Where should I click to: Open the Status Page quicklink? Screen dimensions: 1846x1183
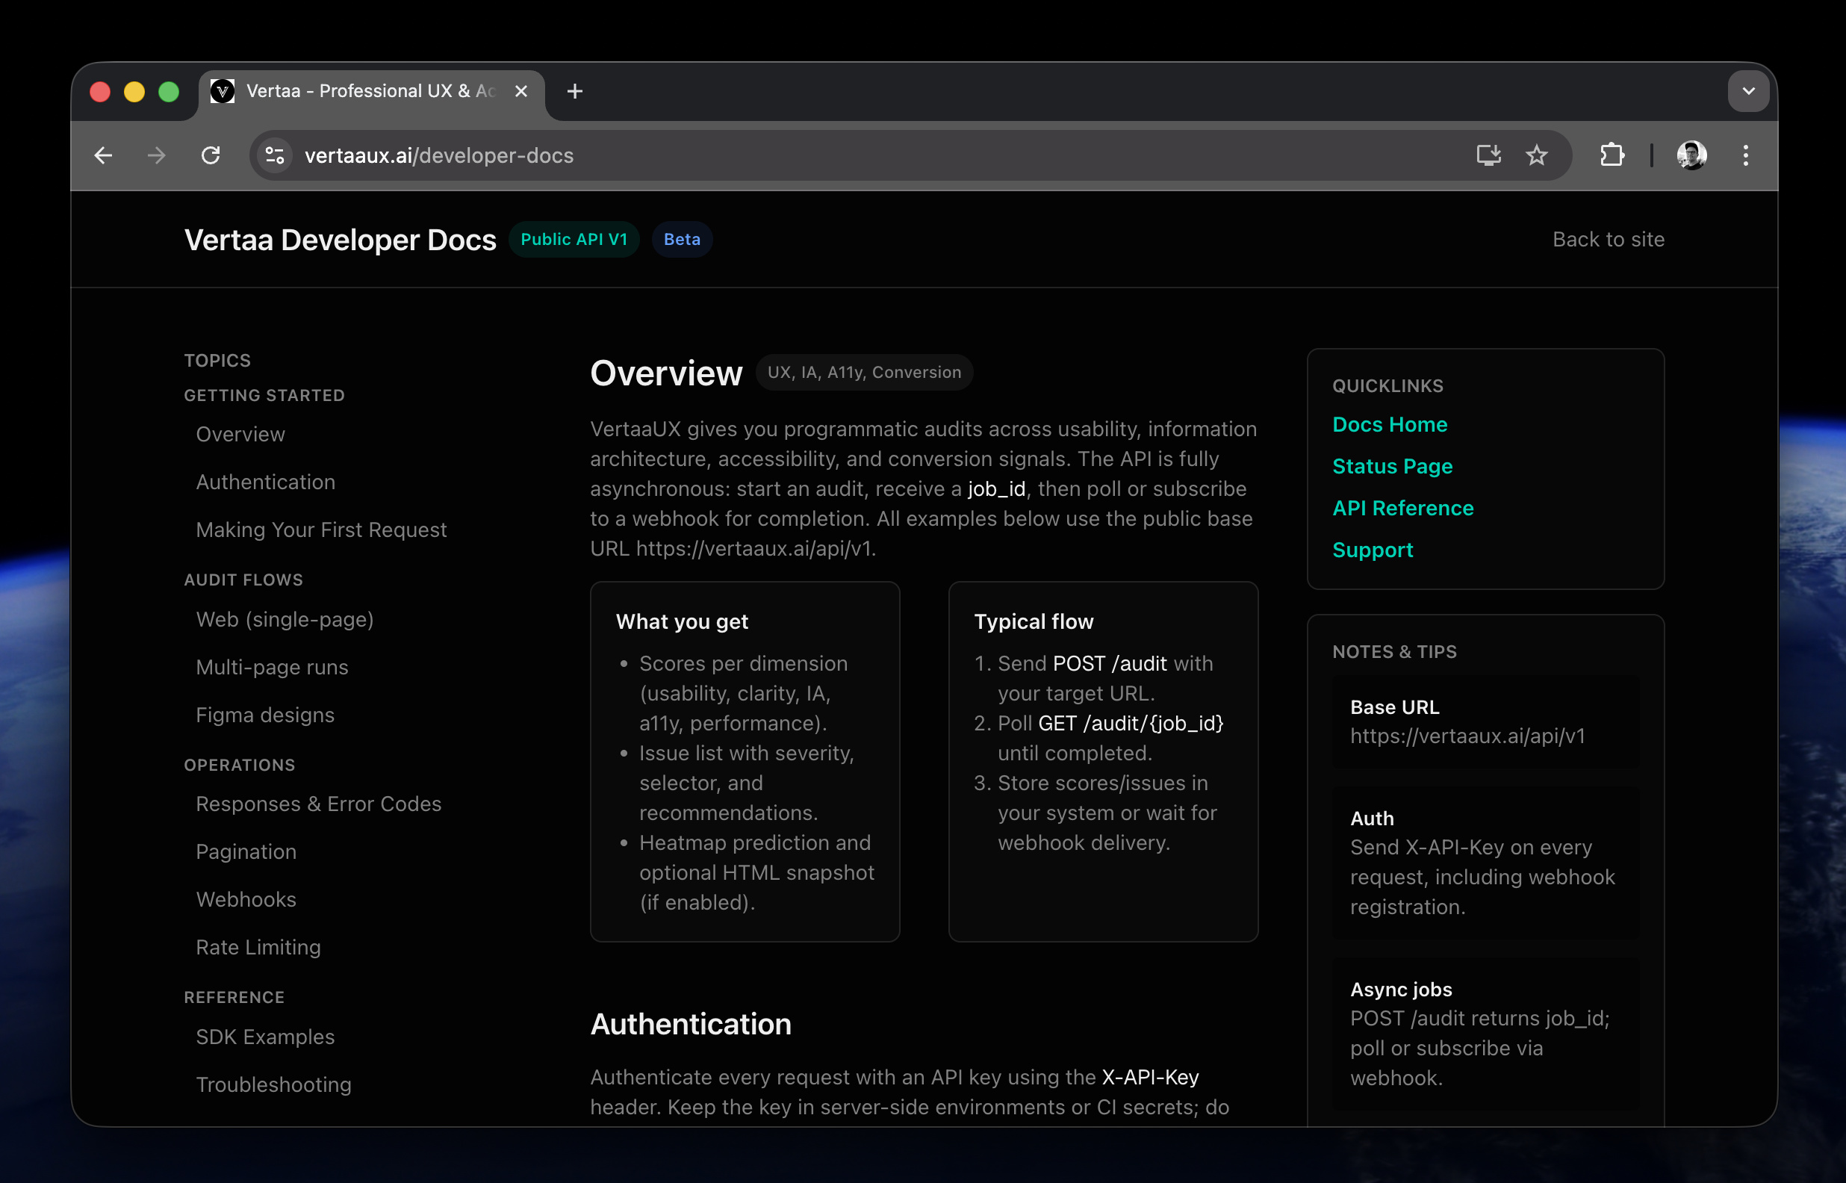tap(1392, 466)
